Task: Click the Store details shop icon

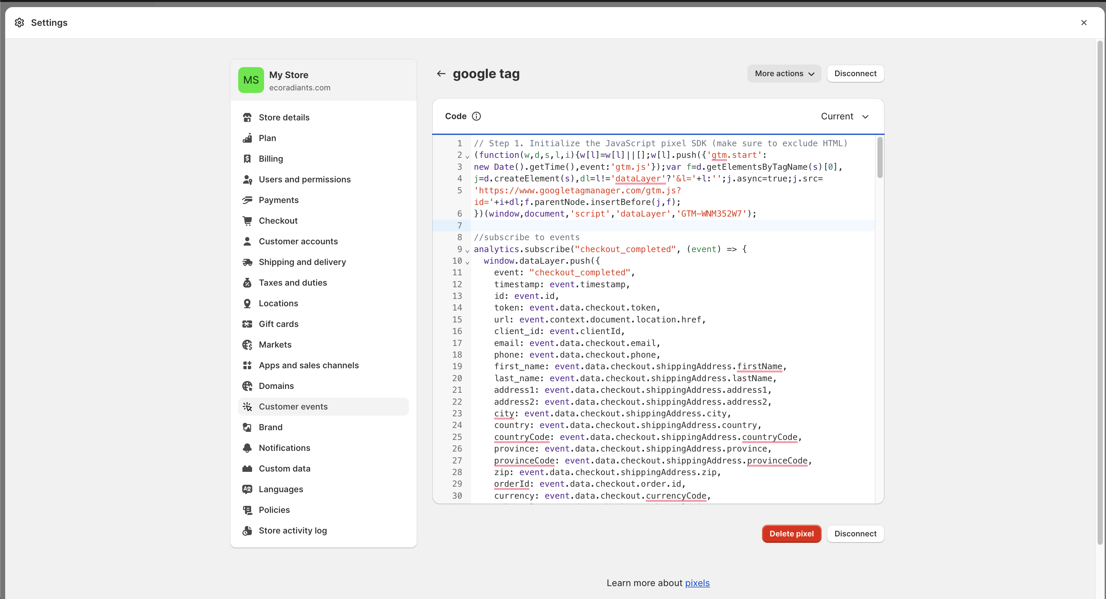Action: (247, 117)
